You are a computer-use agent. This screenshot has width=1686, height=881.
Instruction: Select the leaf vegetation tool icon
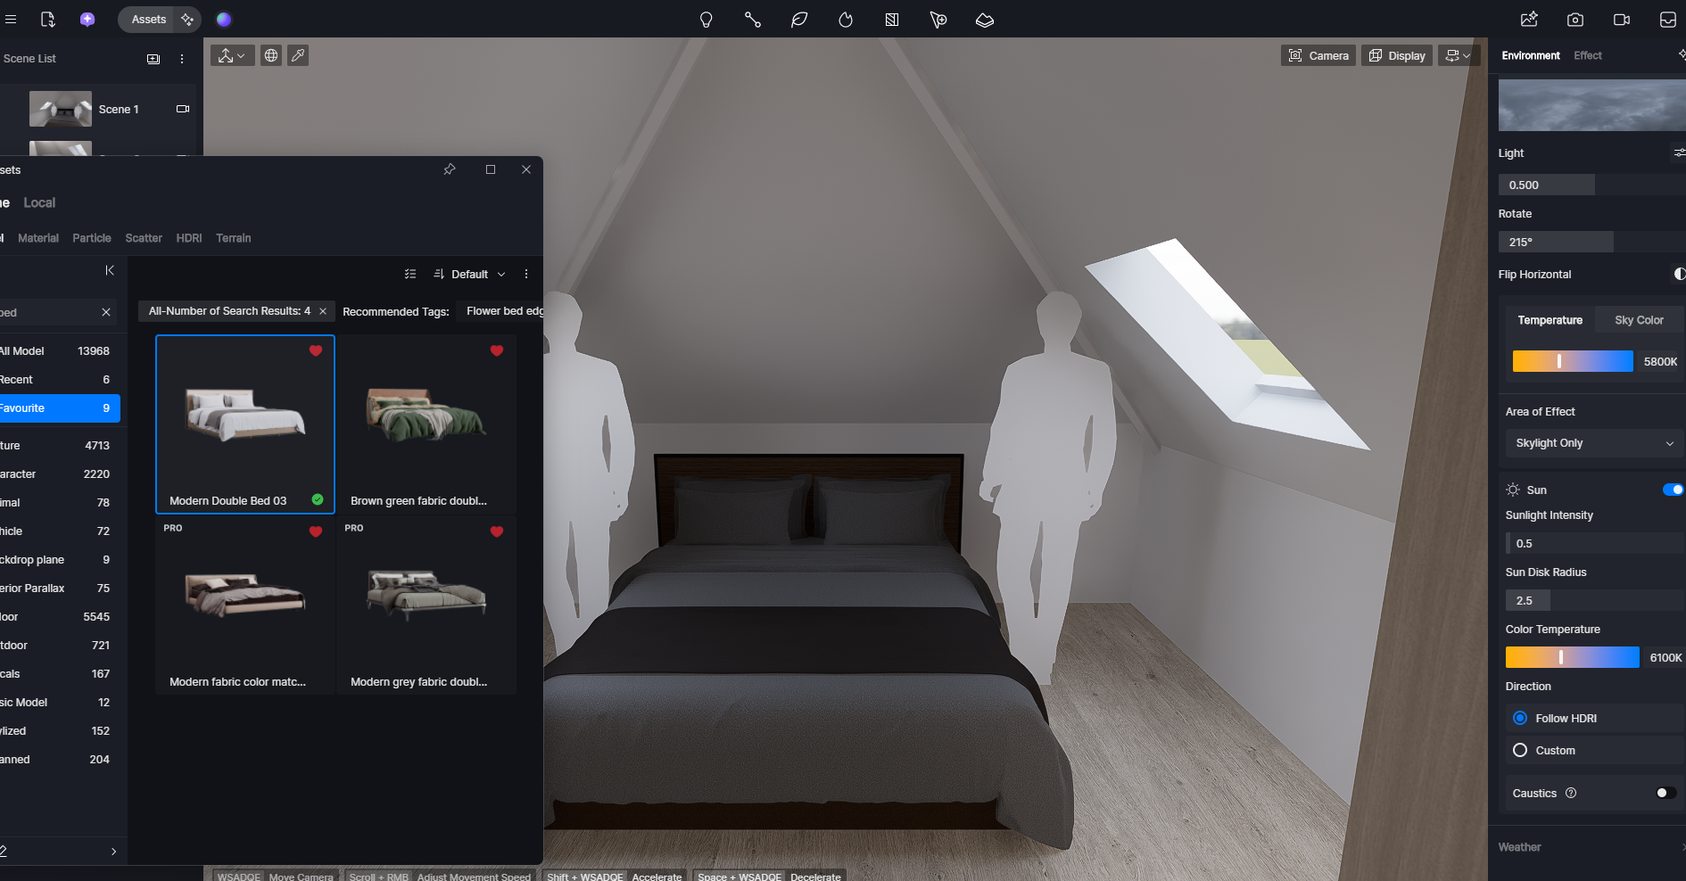tap(799, 20)
